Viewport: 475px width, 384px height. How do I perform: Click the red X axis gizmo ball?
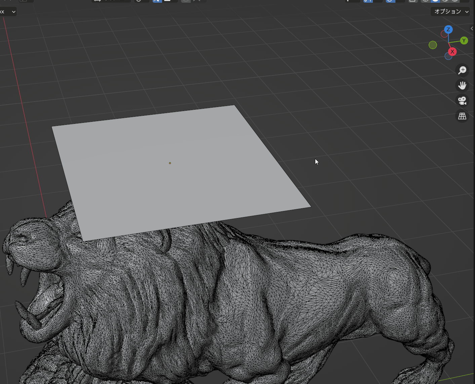[x=452, y=51]
